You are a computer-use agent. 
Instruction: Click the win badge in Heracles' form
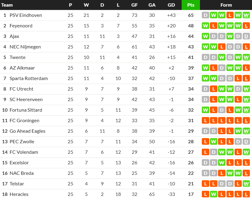pyautogui.click(x=214, y=194)
